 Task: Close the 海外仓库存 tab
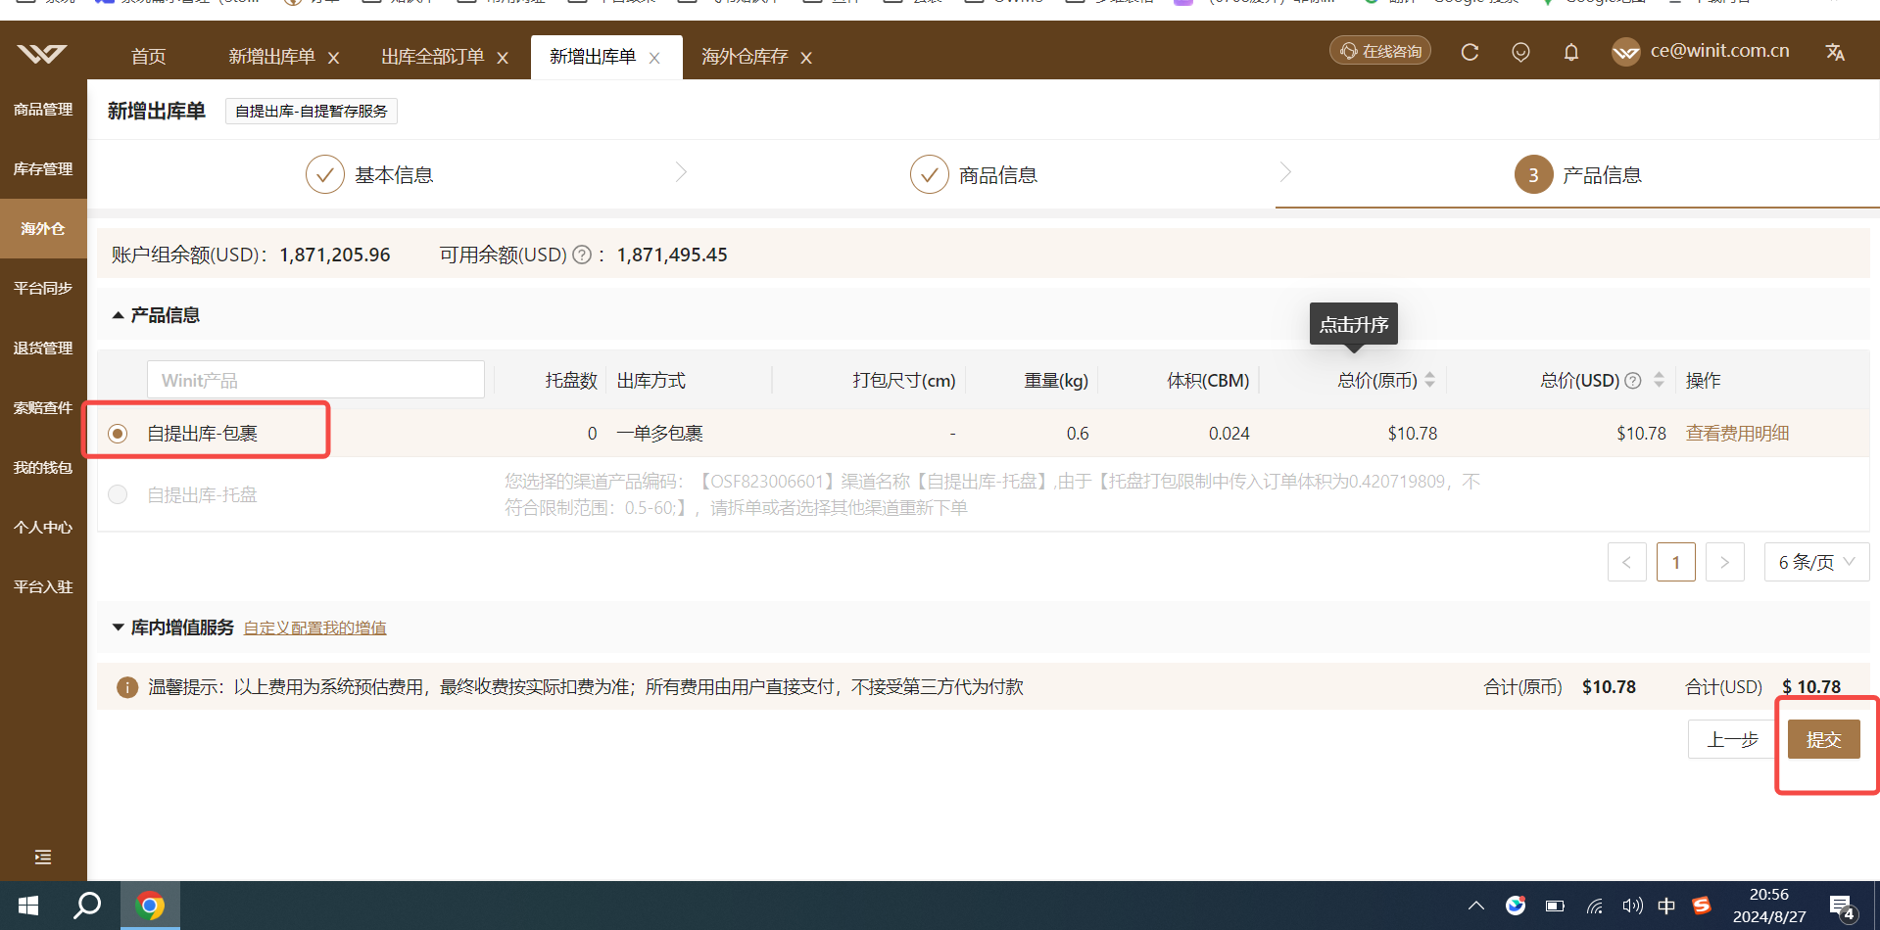(806, 58)
